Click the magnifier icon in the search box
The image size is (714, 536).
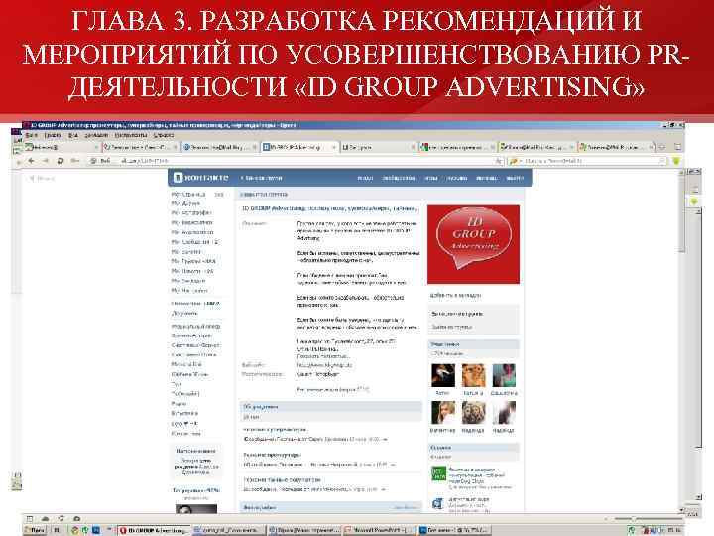click(x=662, y=161)
